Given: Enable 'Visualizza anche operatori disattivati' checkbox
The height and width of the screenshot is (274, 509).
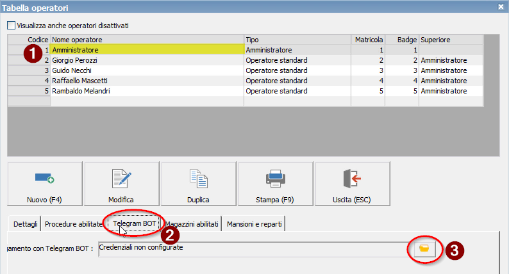Looking at the screenshot, I should [x=11, y=26].
